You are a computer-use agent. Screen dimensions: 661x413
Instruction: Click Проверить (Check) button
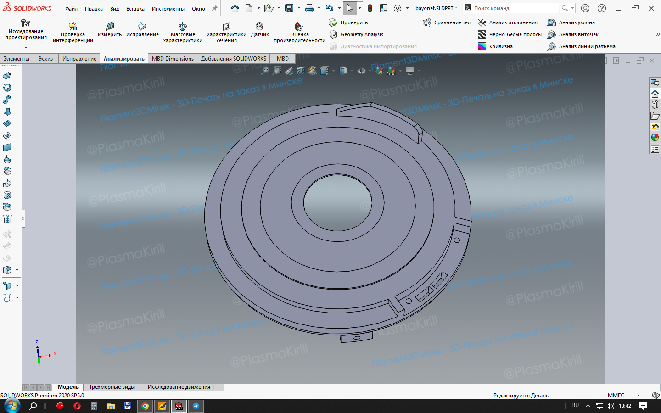click(348, 22)
